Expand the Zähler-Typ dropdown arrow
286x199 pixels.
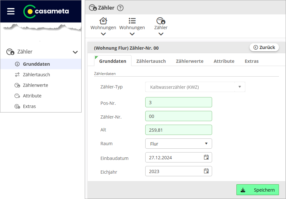point(240,87)
